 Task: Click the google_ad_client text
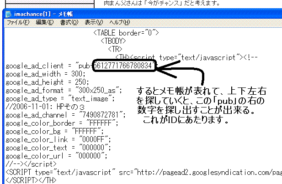coord(35,66)
